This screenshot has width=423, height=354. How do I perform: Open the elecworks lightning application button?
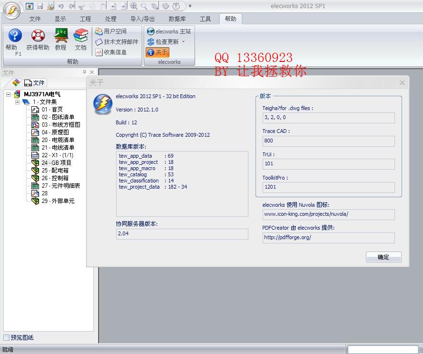pos(11,11)
